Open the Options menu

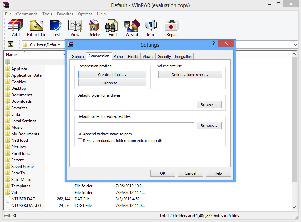(85, 14)
